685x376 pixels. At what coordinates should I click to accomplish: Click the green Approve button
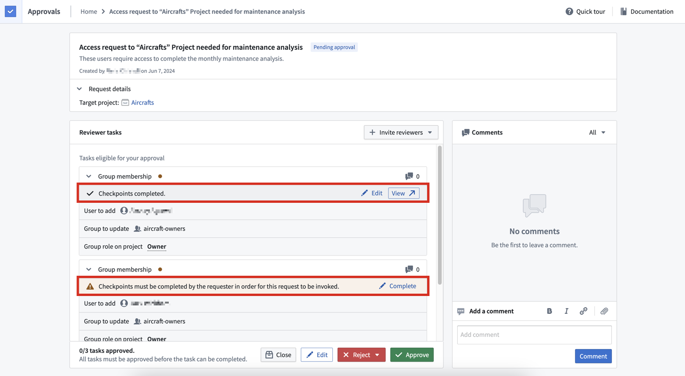pos(412,355)
